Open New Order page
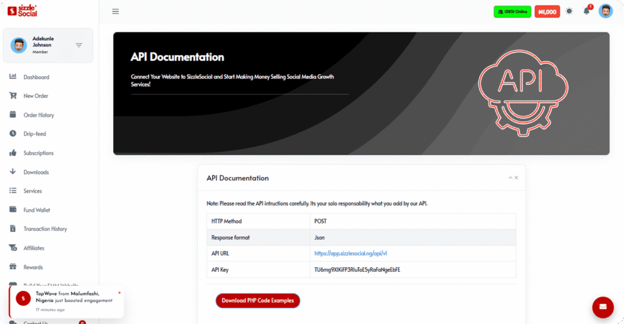 point(36,96)
